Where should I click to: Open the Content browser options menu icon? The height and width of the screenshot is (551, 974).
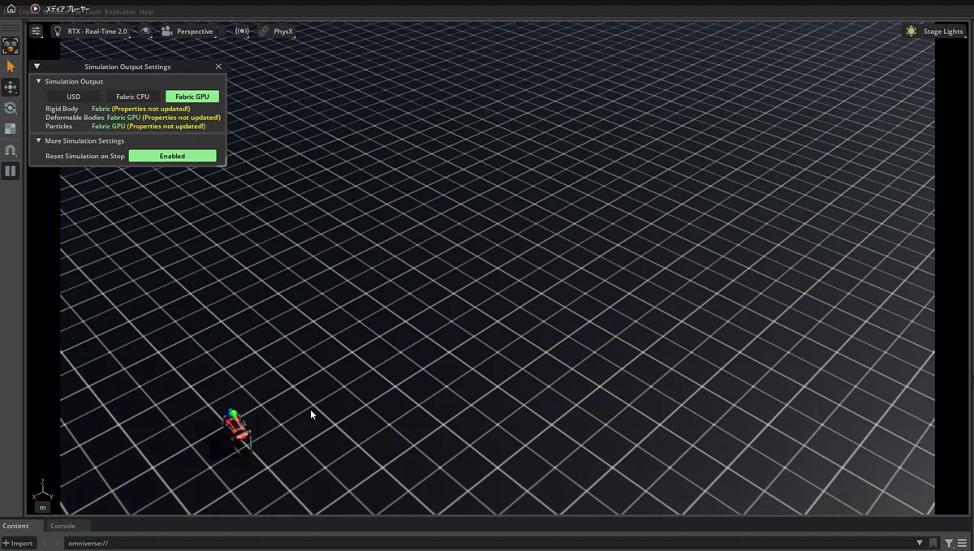(x=962, y=543)
